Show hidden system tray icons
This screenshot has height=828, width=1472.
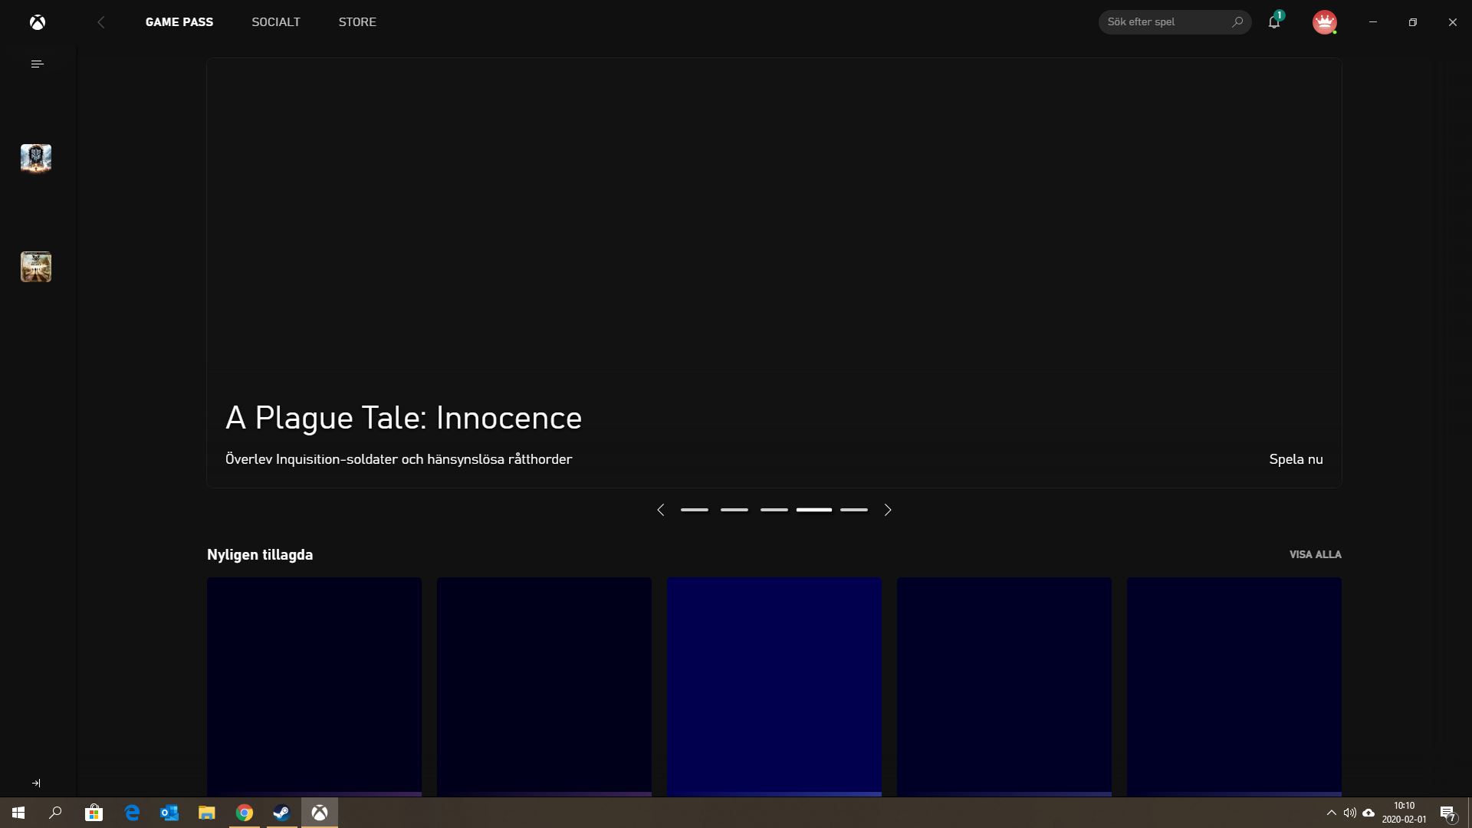click(x=1331, y=813)
